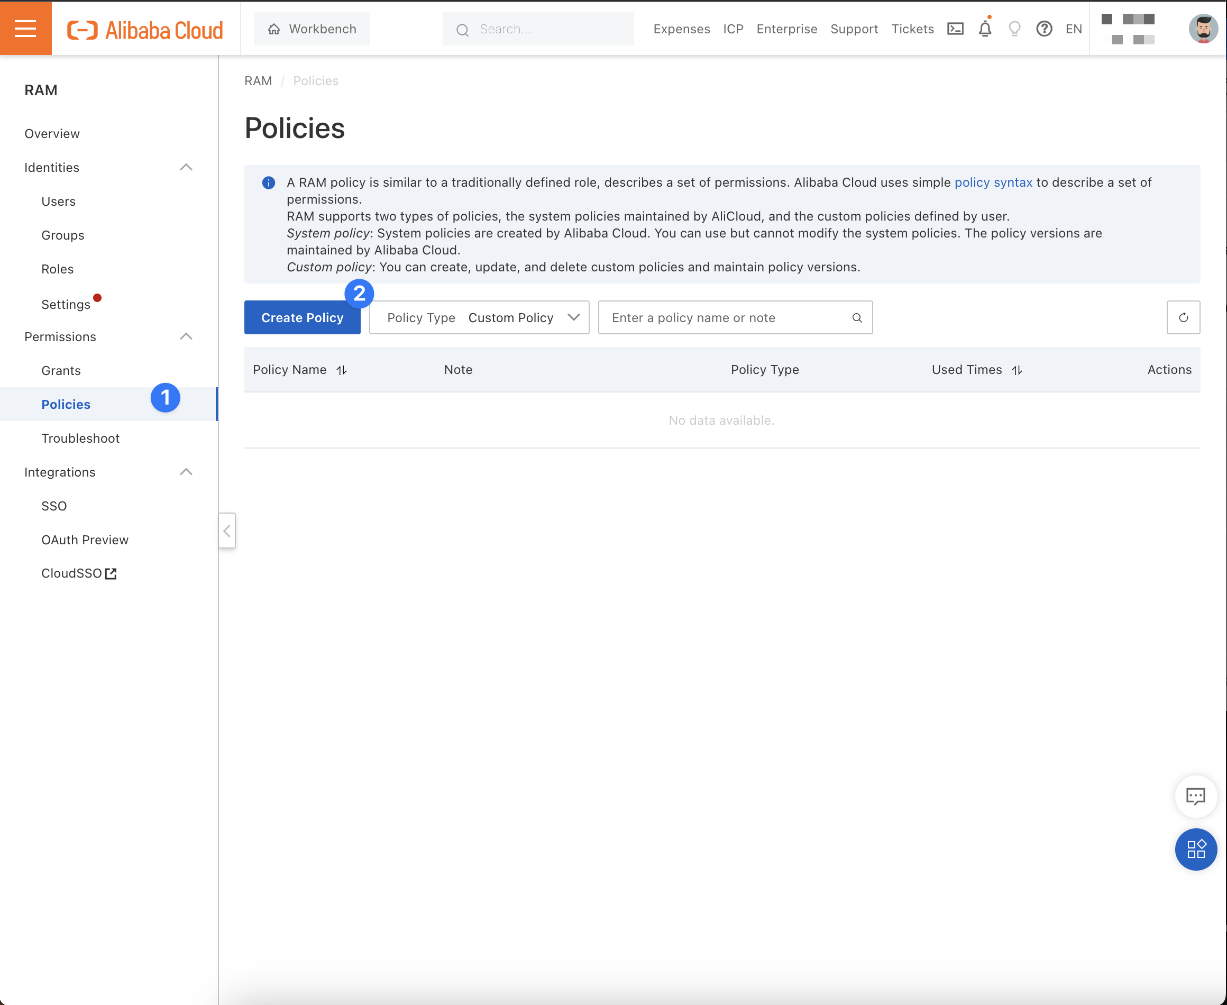Collapse the left sidebar panel
Viewport: 1227px width, 1005px height.
pos(227,531)
